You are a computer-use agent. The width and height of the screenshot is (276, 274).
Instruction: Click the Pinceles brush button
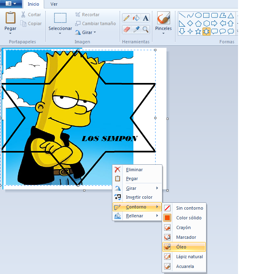coord(163,21)
